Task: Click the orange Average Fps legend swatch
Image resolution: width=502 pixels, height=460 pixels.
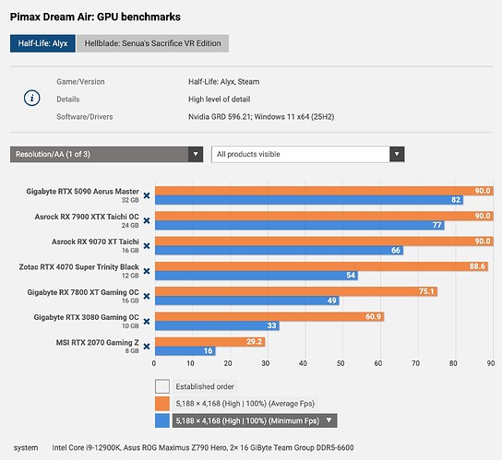Action: [162, 404]
